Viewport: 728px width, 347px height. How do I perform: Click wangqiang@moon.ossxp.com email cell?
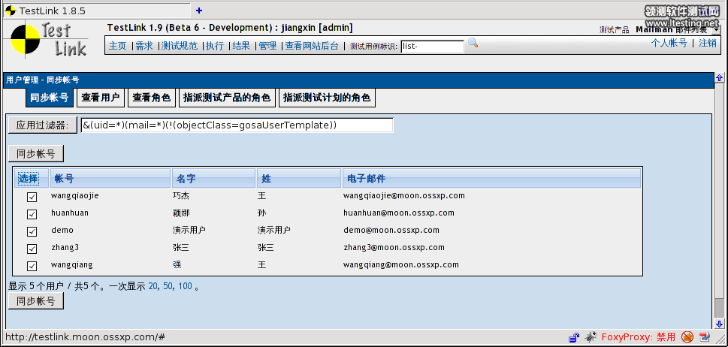(x=401, y=265)
